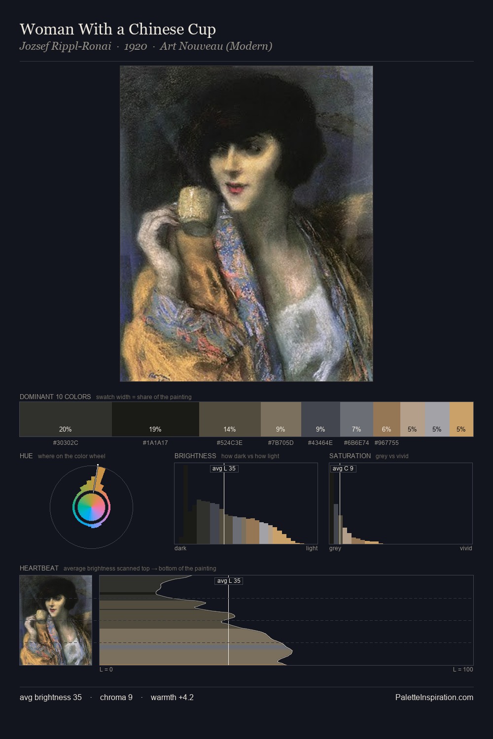Click the 'light' axis label
The image size is (493, 739).
(x=312, y=548)
